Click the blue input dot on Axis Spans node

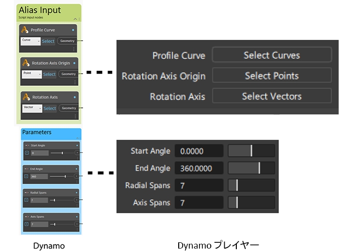(77, 217)
